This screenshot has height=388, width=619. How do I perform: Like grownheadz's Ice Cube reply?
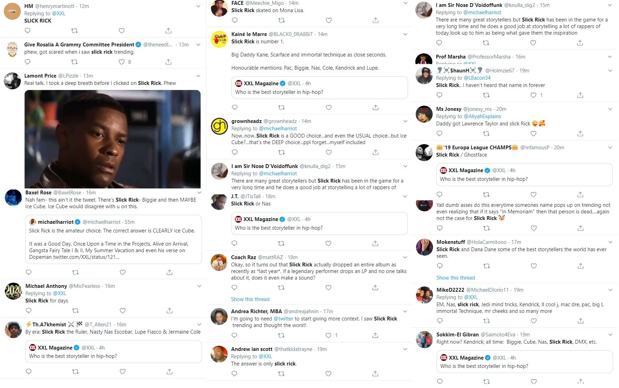click(x=329, y=152)
